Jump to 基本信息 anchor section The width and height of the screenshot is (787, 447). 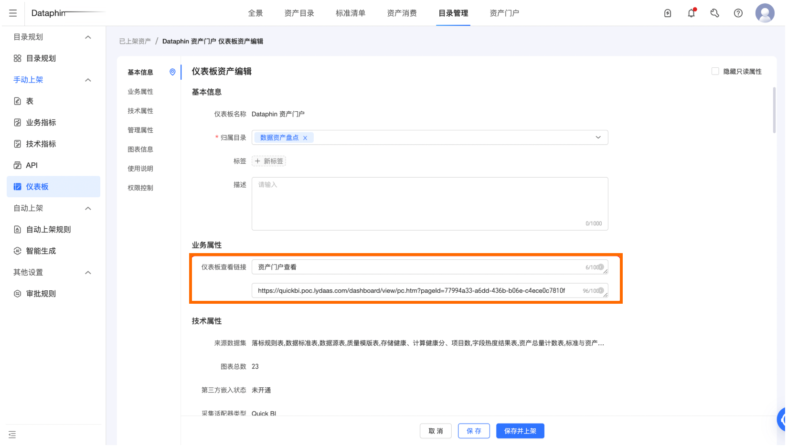[x=140, y=73]
